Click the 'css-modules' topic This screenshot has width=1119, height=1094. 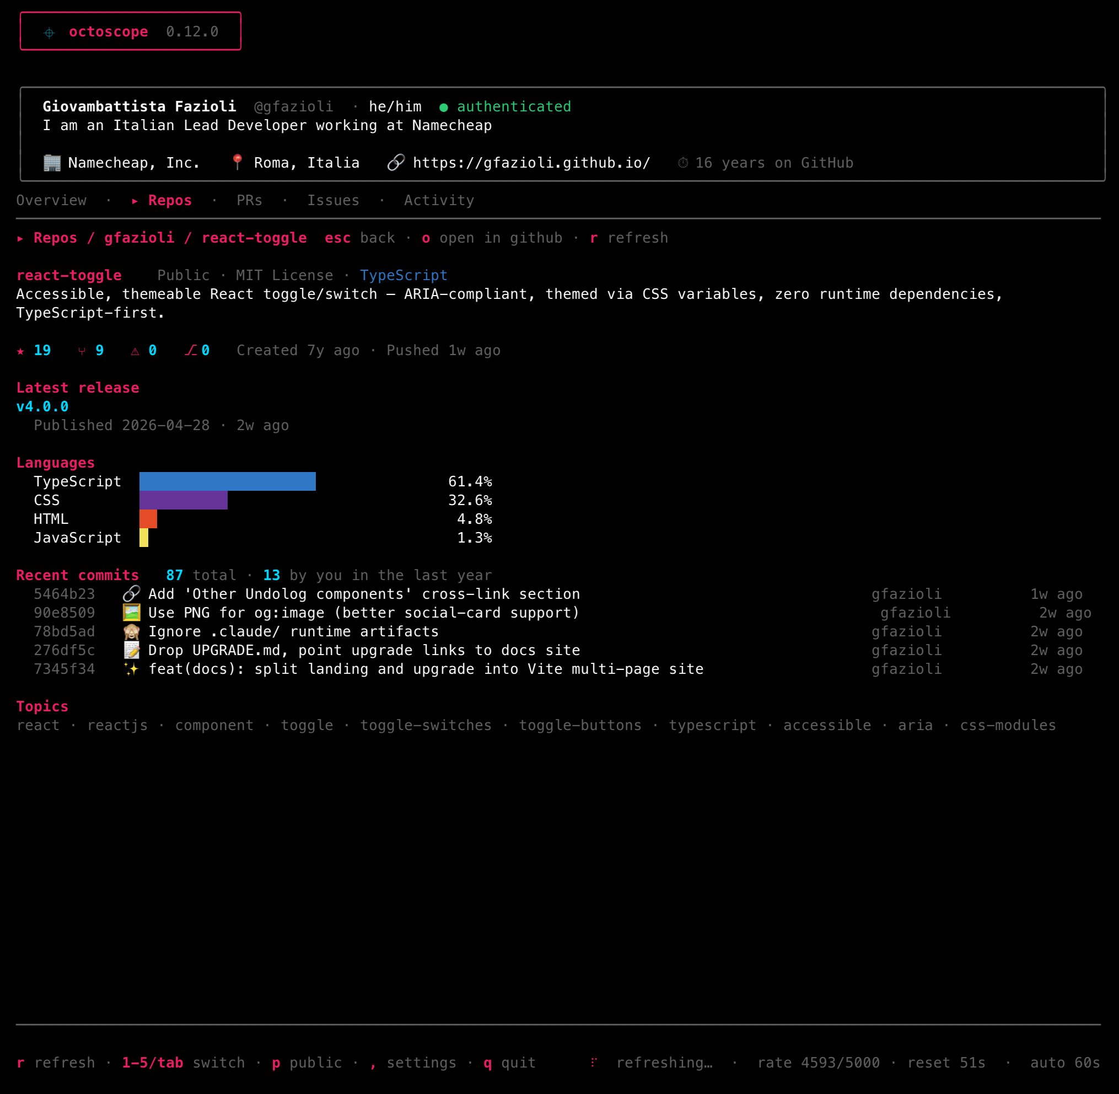(x=1008, y=726)
